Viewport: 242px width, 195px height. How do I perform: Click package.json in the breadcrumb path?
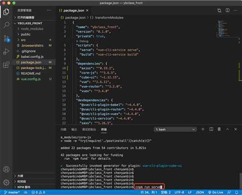pyautogui.click(x=75, y=18)
